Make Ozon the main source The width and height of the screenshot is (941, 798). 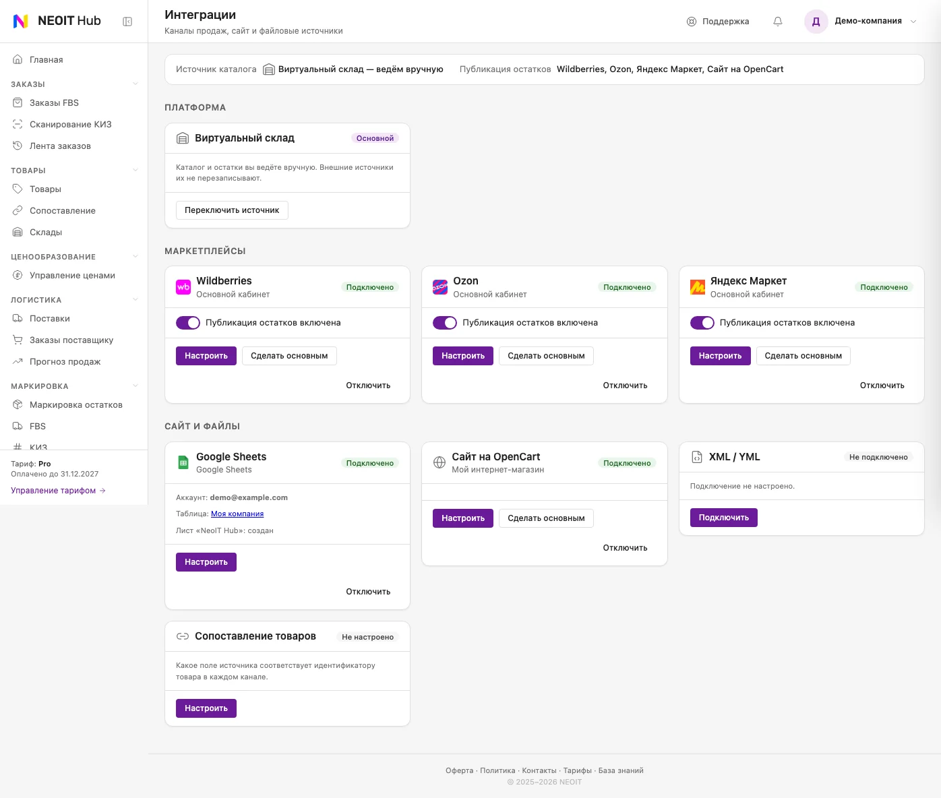click(546, 356)
